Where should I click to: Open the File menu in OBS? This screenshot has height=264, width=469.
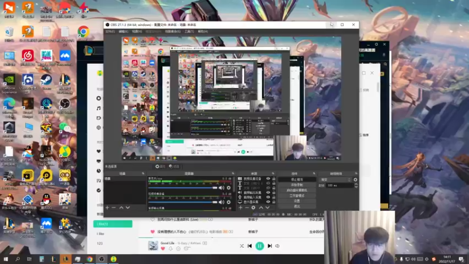pyautogui.click(x=110, y=32)
